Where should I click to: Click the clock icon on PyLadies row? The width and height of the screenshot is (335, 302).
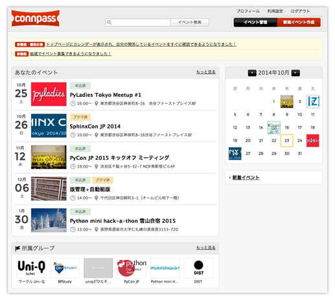point(73,103)
